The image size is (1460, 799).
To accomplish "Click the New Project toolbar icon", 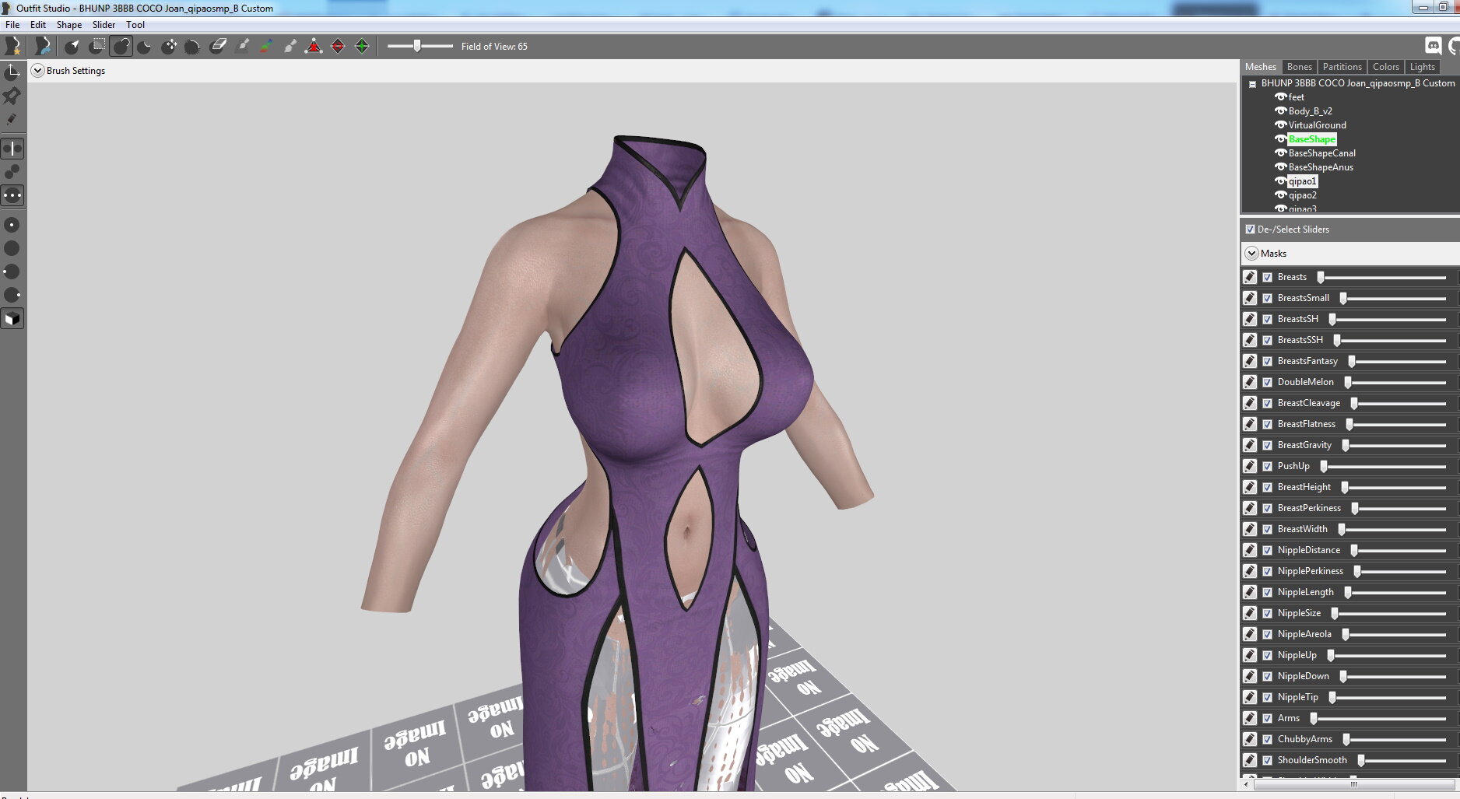I will (12, 46).
